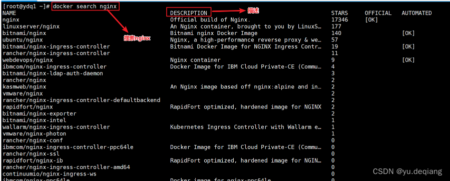Select 'bitnami/nginx-exporter' image name
Viewport: 450px width, 181px height.
tap(40, 113)
